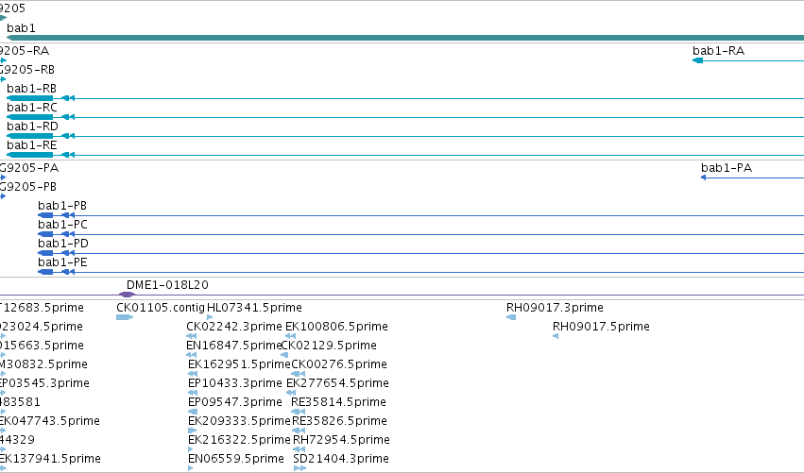Open the EP03545.3prime EST label
This screenshot has height=473, width=804.
(44, 384)
